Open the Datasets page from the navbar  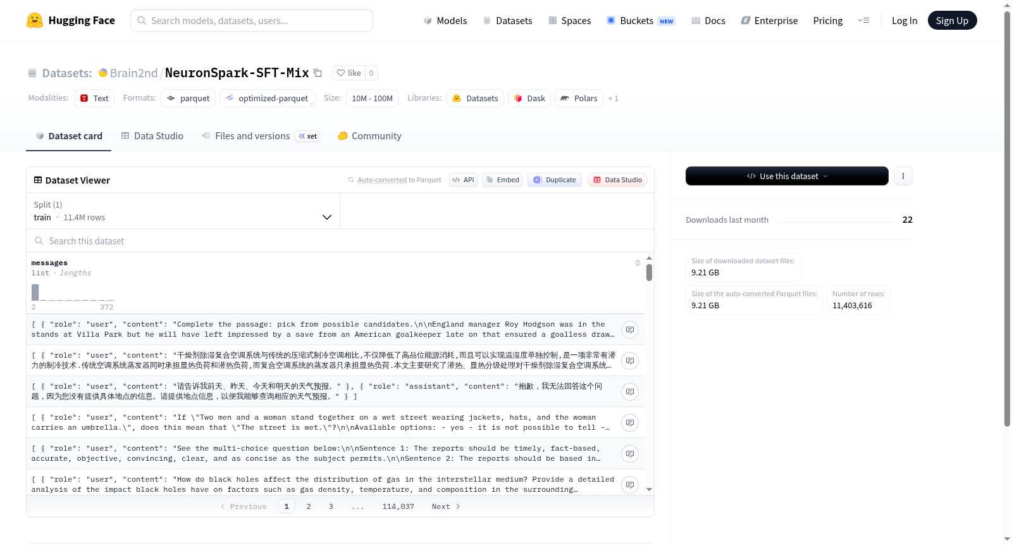click(x=507, y=20)
